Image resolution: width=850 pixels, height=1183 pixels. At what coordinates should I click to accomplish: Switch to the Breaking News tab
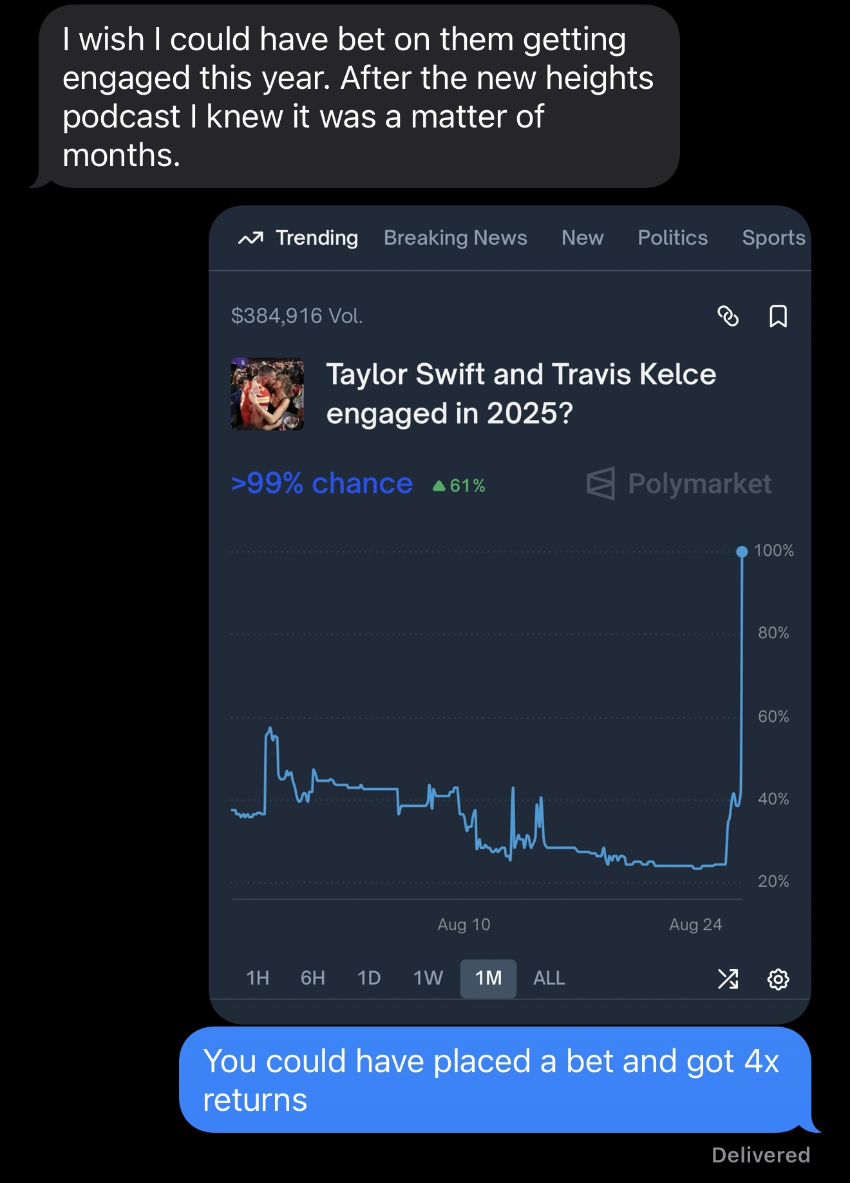[456, 238]
